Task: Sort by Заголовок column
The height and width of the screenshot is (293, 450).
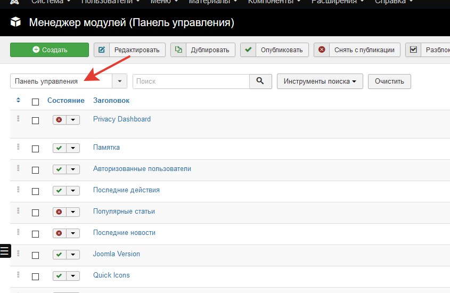Action: pos(111,101)
